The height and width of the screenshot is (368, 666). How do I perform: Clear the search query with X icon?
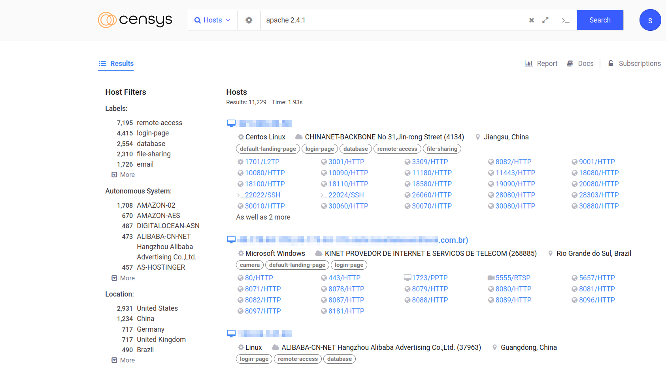pyautogui.click(x=531, y=20)
